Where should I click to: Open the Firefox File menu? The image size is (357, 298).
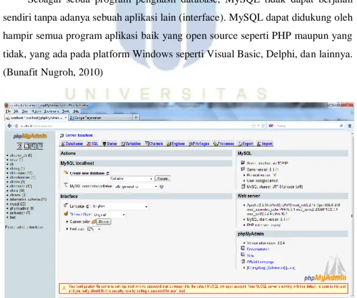[x=8, y=111]
